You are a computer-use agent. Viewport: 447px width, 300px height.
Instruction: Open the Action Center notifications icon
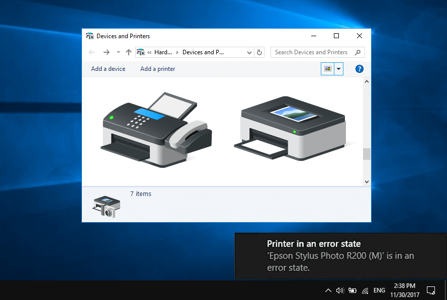click(430, 290)
